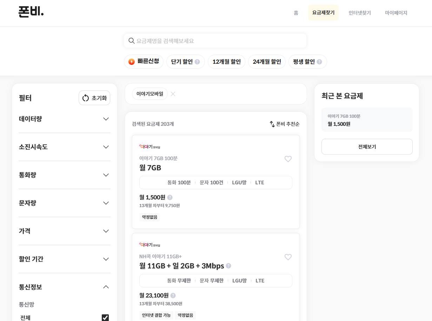The width and height of the screenshot is (432, 321).
Task: Go to the 홈 menu
Action: (x=296, y=13)
